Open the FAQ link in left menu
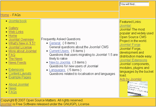156x107 pixels. [x=12, y=55]
